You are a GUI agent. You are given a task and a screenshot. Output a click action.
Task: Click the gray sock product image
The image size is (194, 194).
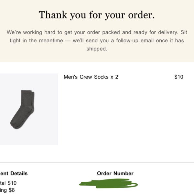[x=22, y=110]
